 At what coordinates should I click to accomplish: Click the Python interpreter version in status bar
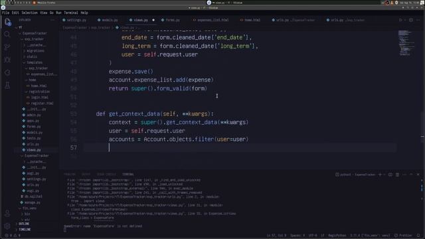tap(370, 236)
